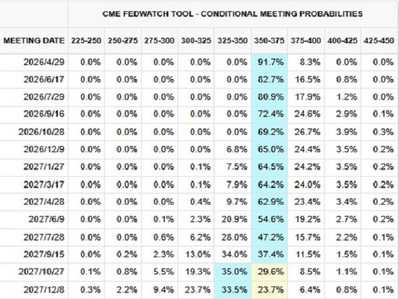Click the Conditional Meeting Probabilities title
Image resolution: width=399 pixels, height=299 pixels.
[x=233, y=13]
